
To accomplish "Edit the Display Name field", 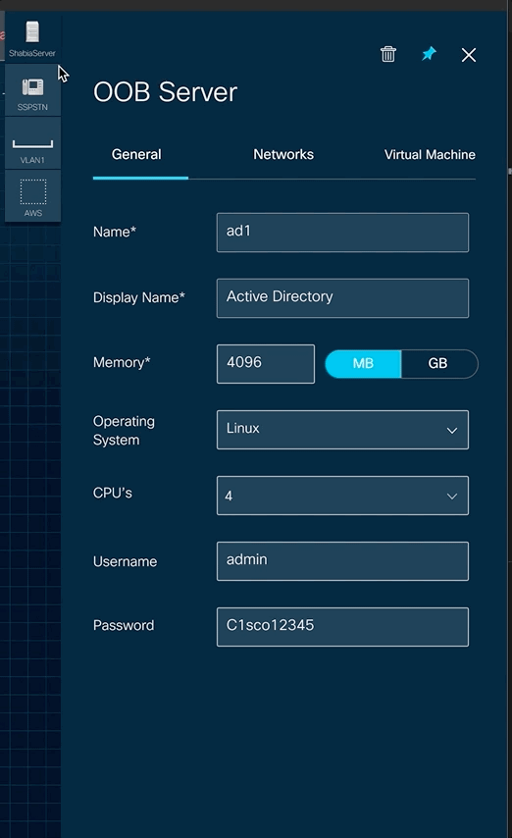I will [342, 298].
